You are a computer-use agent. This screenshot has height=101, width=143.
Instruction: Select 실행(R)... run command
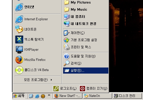[86, 71]
